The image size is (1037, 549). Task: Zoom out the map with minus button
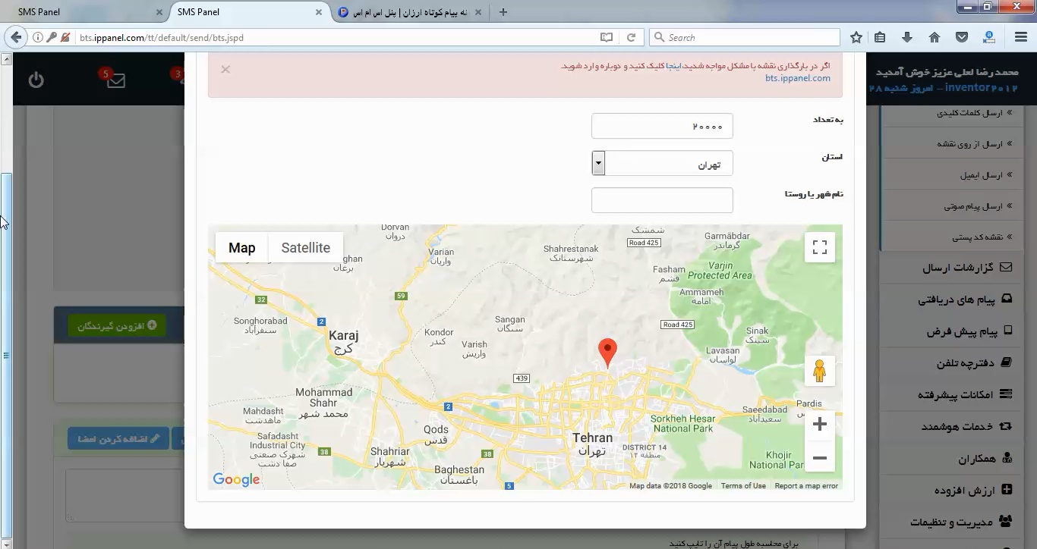820,457
